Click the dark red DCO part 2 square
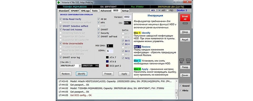Viewport: 253px width, 101px height. pos(107,66)
